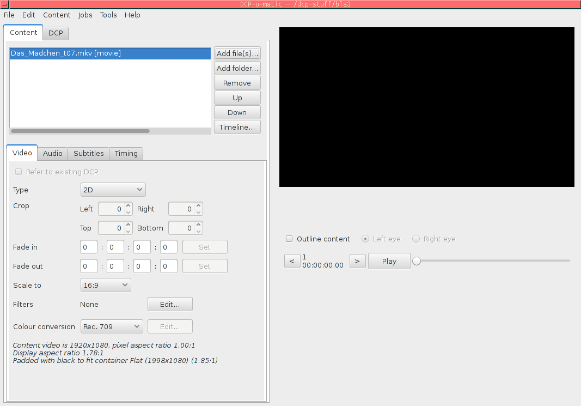Click the window menu icon in title bar
The width and height of the screenshot is (581, 406).
point(4,4)
